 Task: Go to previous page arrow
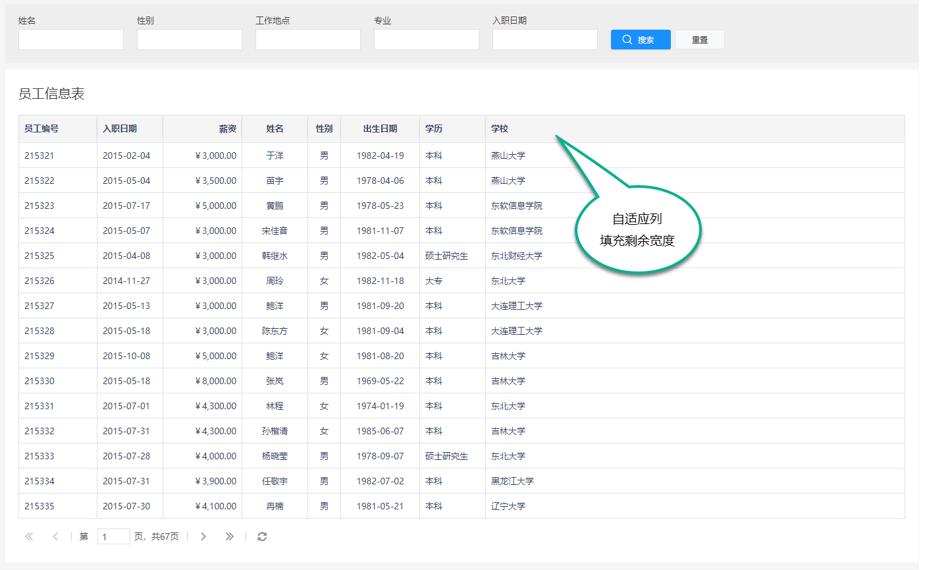pos(55,536)
